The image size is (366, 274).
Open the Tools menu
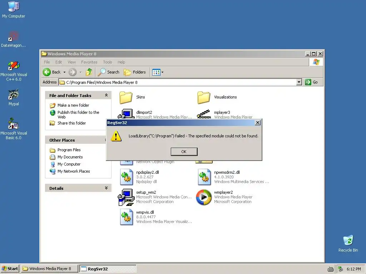[x=107, y=62]
